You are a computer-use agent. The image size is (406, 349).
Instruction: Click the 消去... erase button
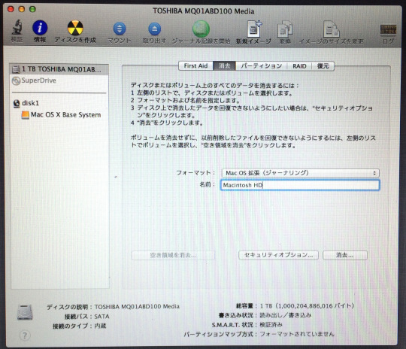tap(345, 255)
